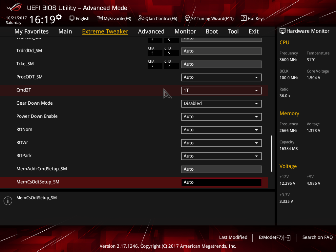Screen dimensions: 336x252
Task: Click the Hardware Monitor screen icon
Action: coord(283,31)
